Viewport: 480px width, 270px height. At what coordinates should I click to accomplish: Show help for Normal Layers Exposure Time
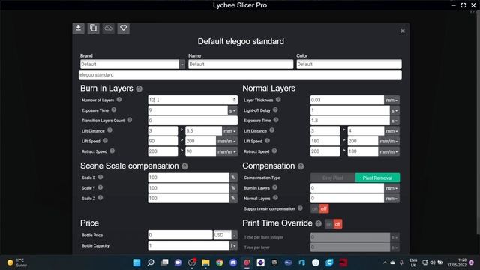276,120
